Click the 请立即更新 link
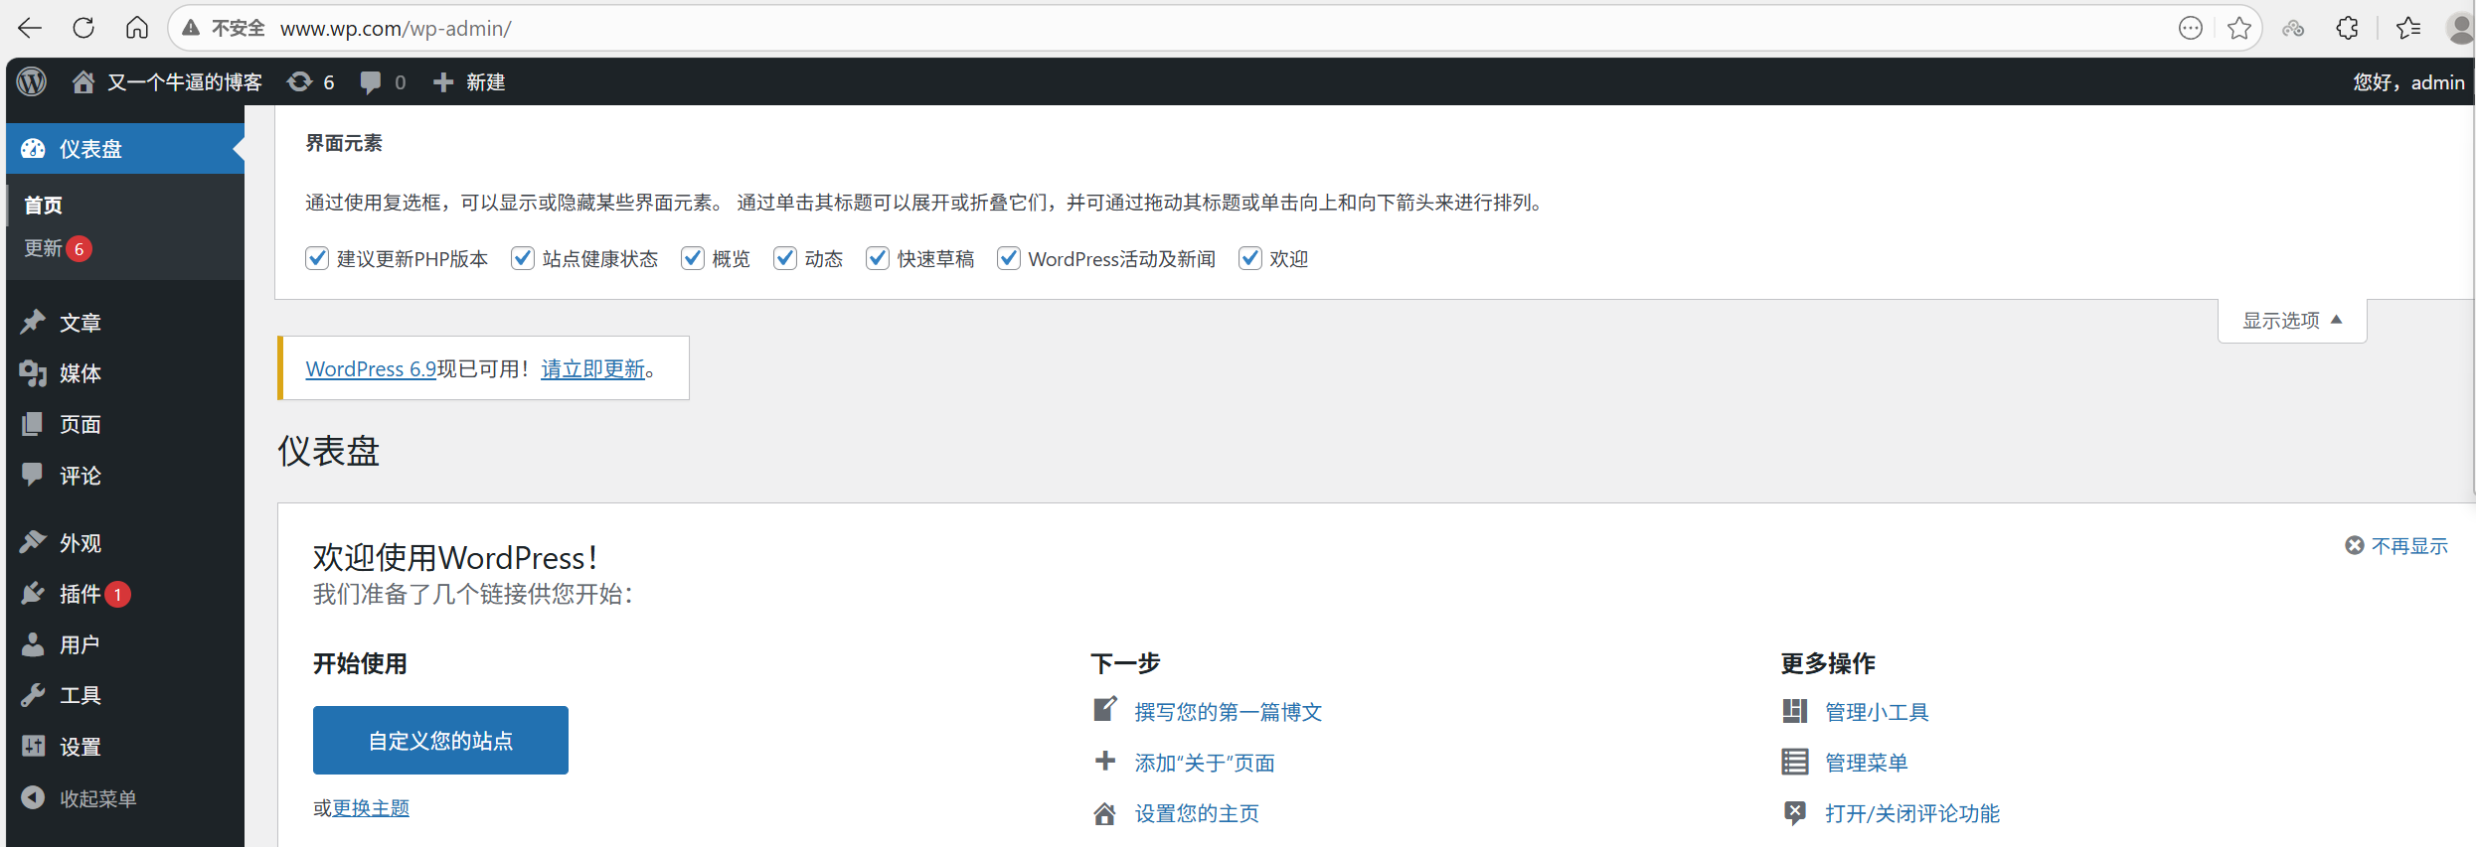The width and height of the screenshot is (2476, 847). pyautogui.click(x=593, y=368)
